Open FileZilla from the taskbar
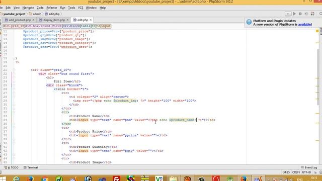 [116, 178]
